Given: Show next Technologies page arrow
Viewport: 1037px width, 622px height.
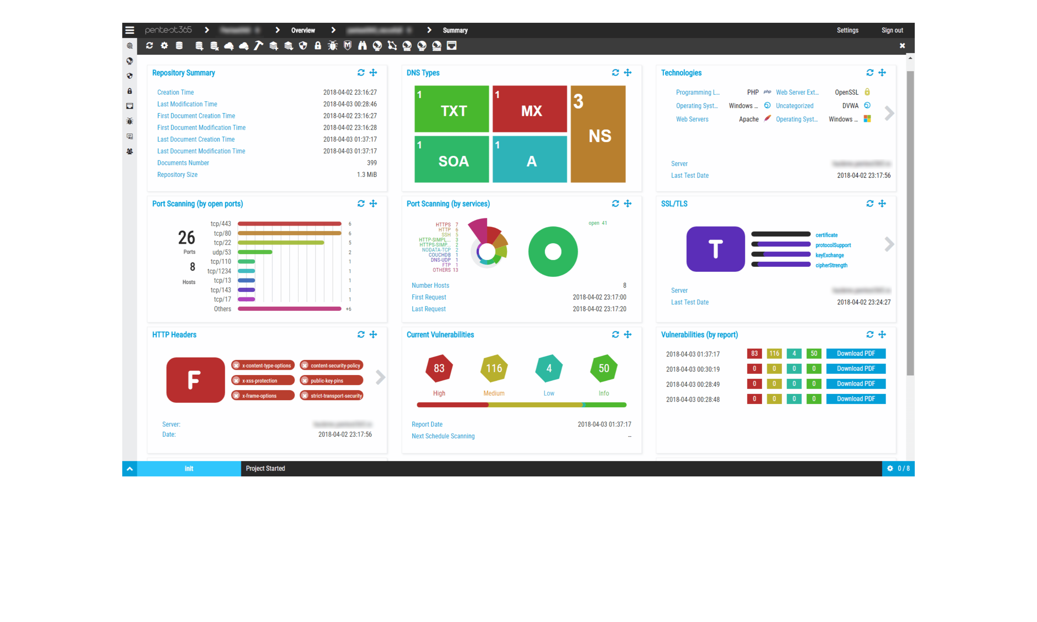Looking at the screenshot, I should coord(889,113).
